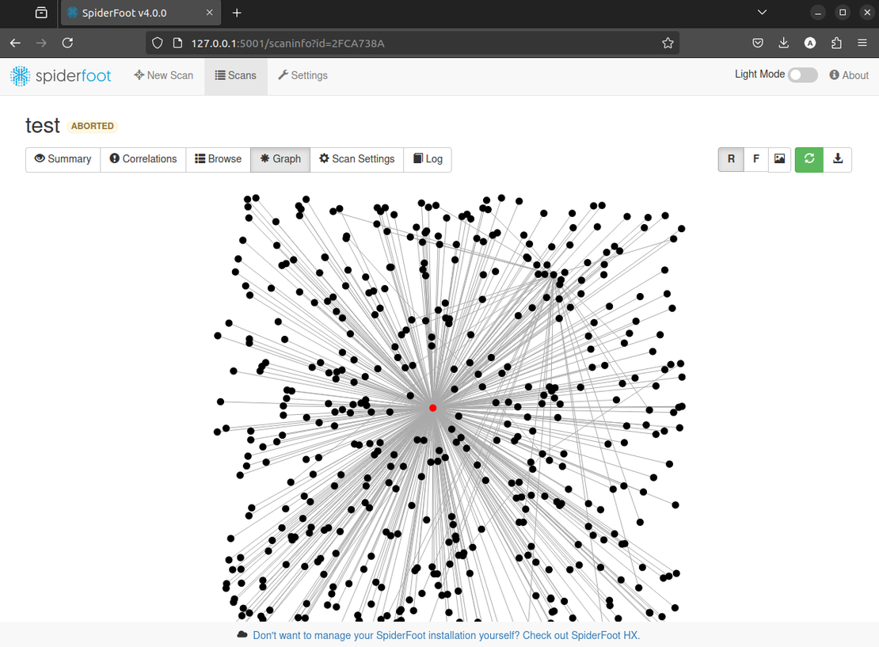Open the Scans menu in navbar

tap(236, 76)
